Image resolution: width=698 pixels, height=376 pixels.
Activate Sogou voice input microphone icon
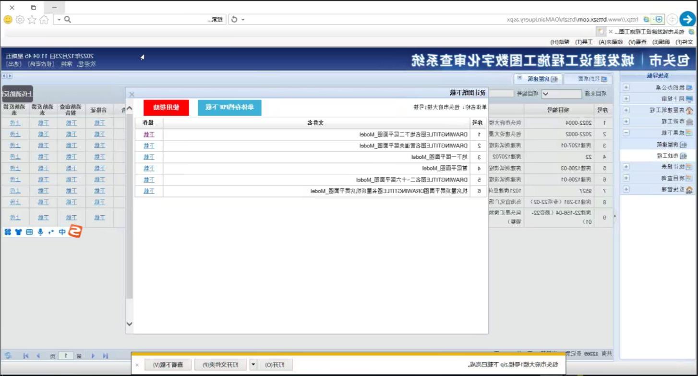click(40, 232)
